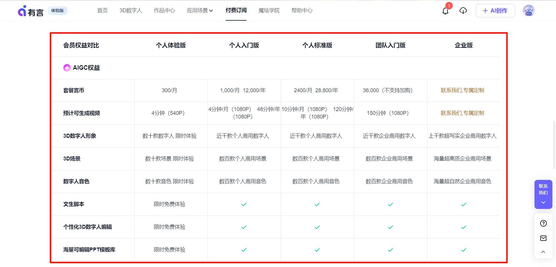Click 联系我们,专属定制 link in 套餐言币 row

(x=462, y=90)
